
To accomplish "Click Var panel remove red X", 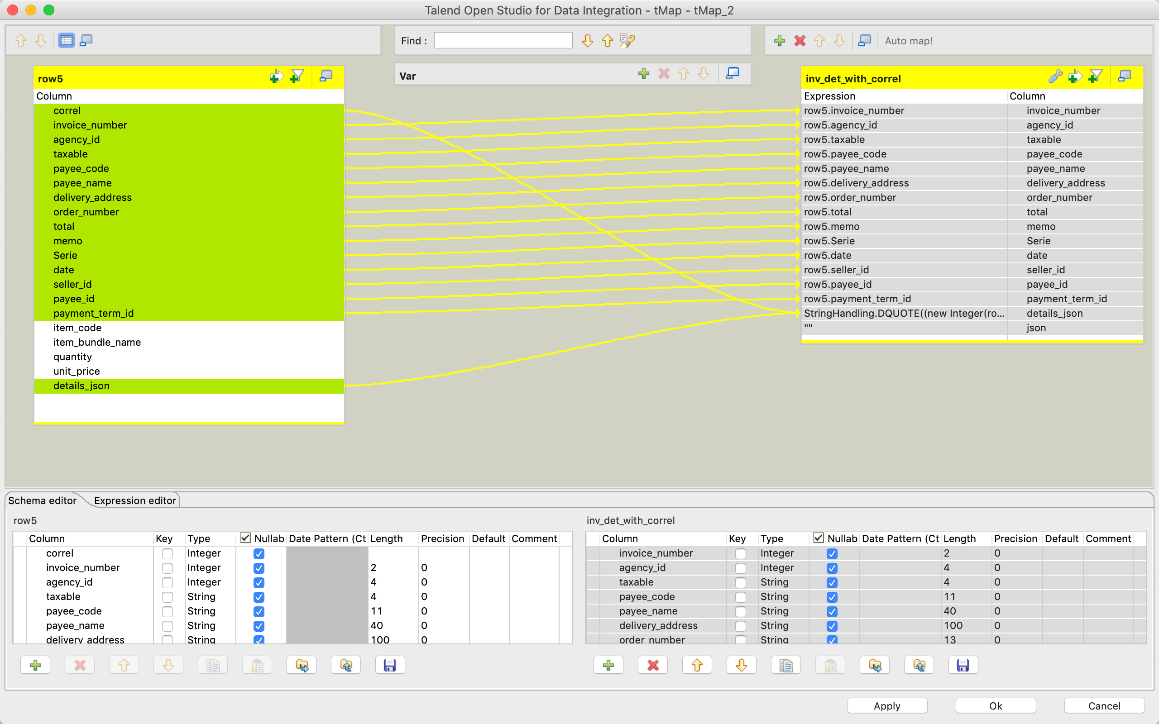I will tap(664, 73).
